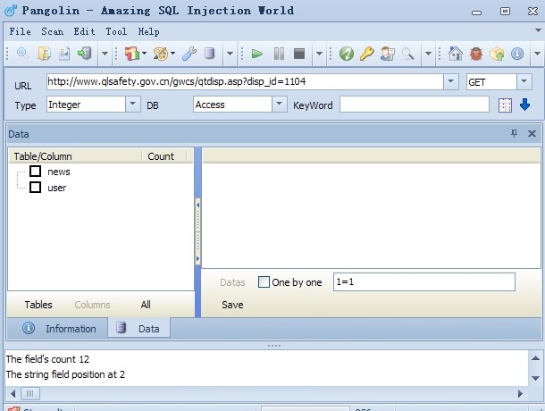
Task: Open the Edit menu
Action: 84,31
